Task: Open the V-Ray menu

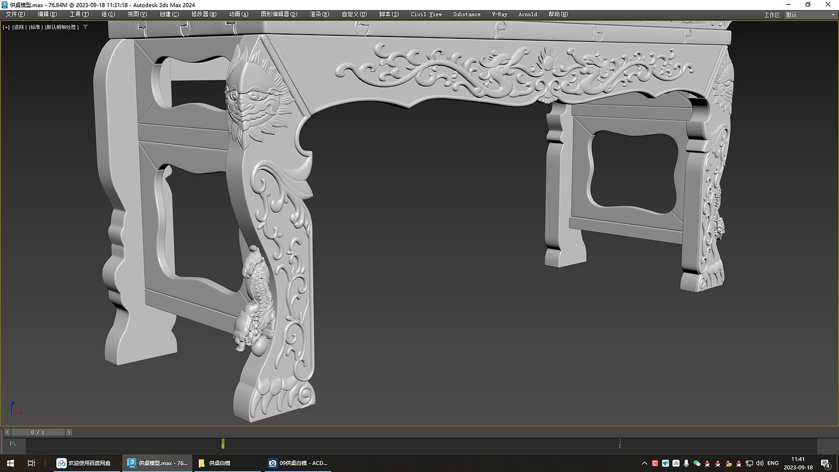Action: [x=499, y=14]
